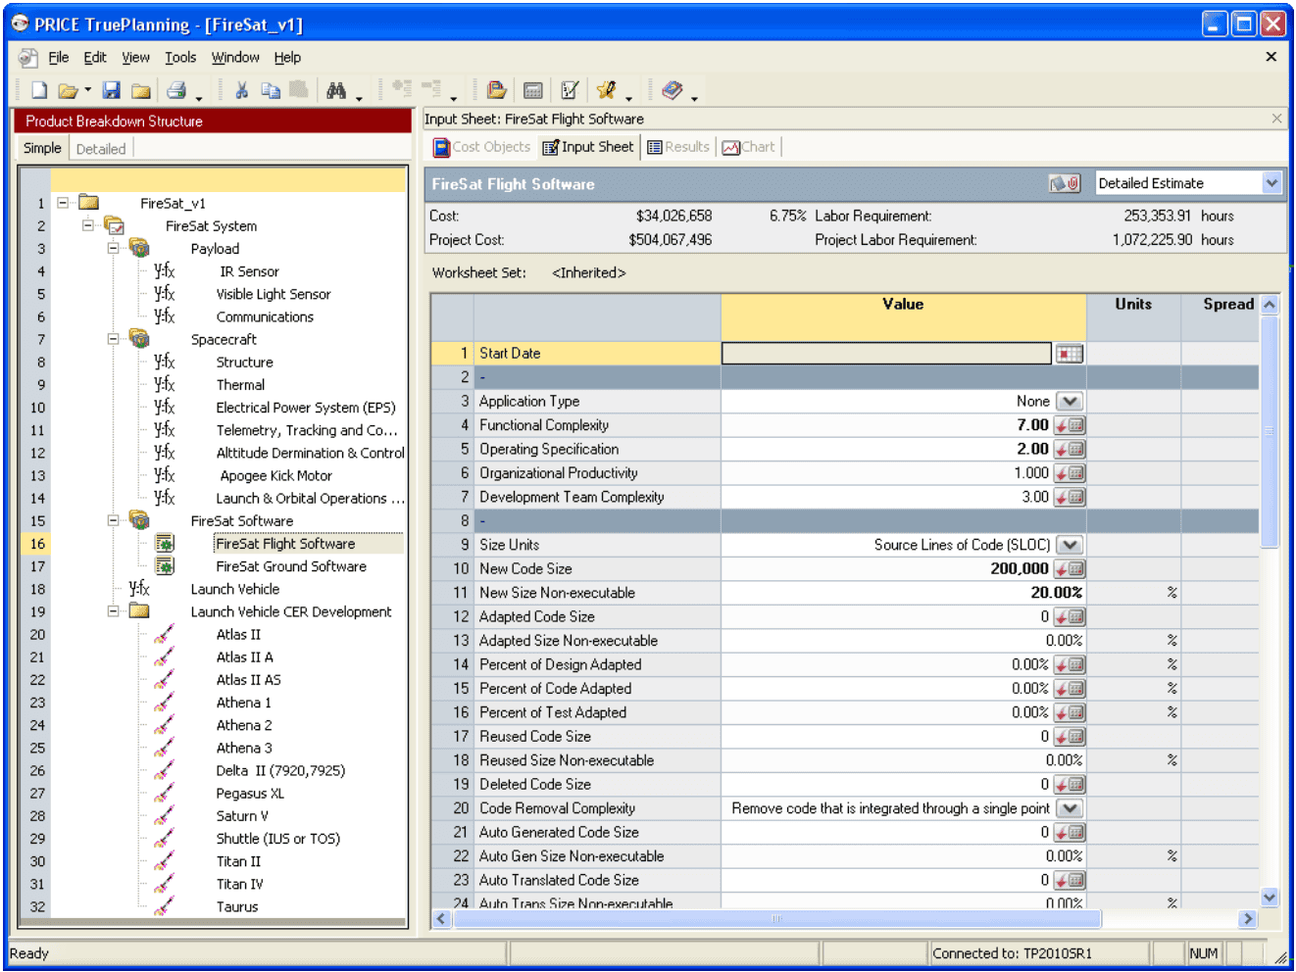Open calculator icon for Auto Translated Code Size
Viewport: 1296px width, 972px height.
1070,880
